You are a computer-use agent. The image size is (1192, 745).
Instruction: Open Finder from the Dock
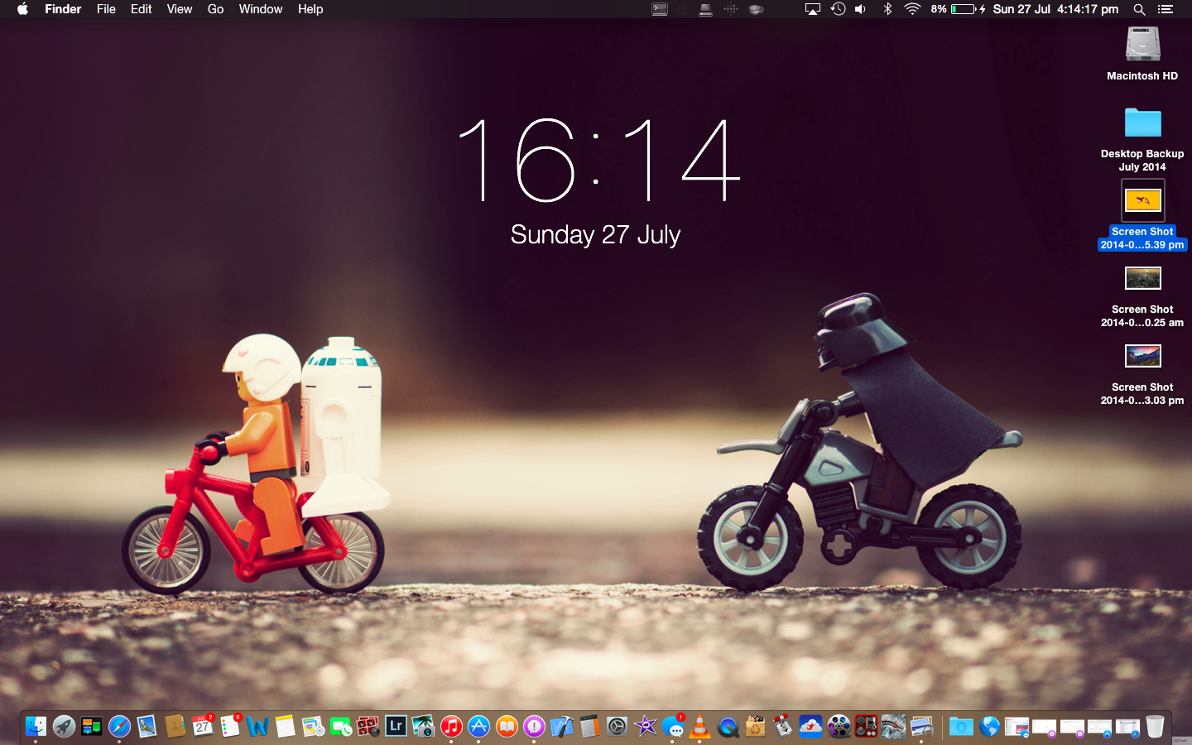click(x=36, y=727)
